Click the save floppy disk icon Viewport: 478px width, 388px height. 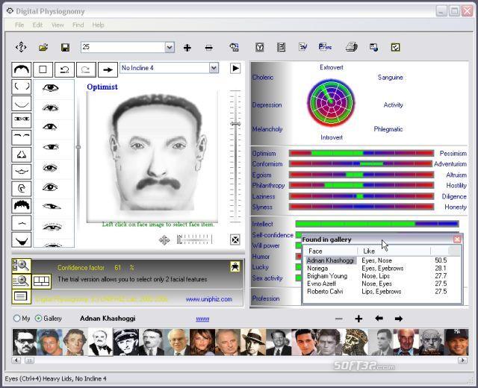point(65,47)
